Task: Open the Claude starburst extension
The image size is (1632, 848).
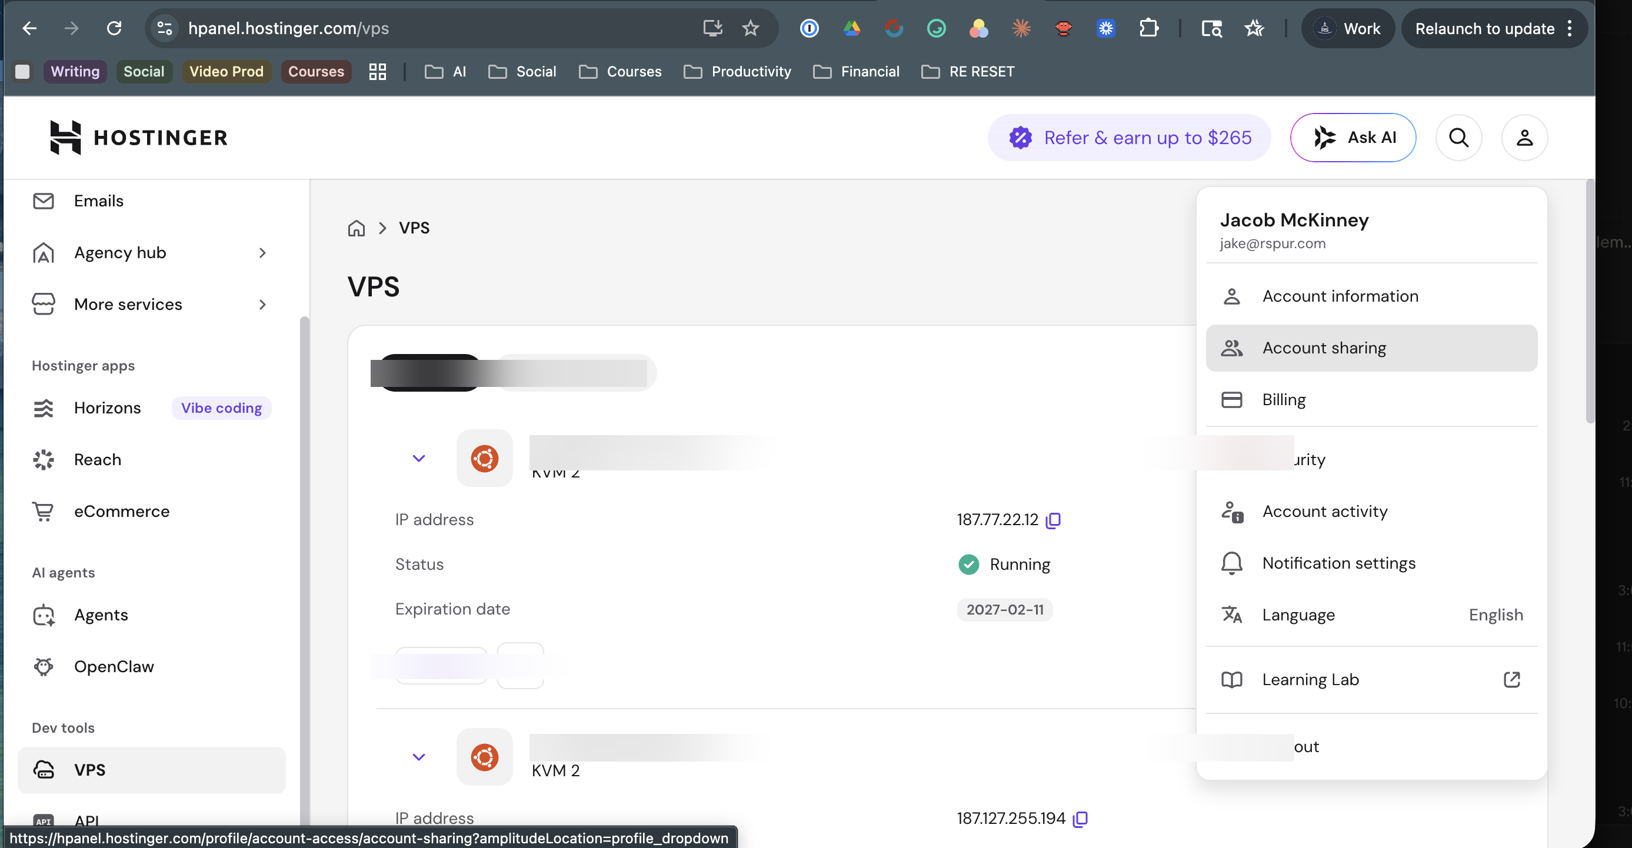Action: click(x=1021, y=28)
